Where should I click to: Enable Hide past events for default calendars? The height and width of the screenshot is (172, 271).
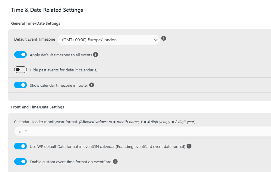click(20, 70)
